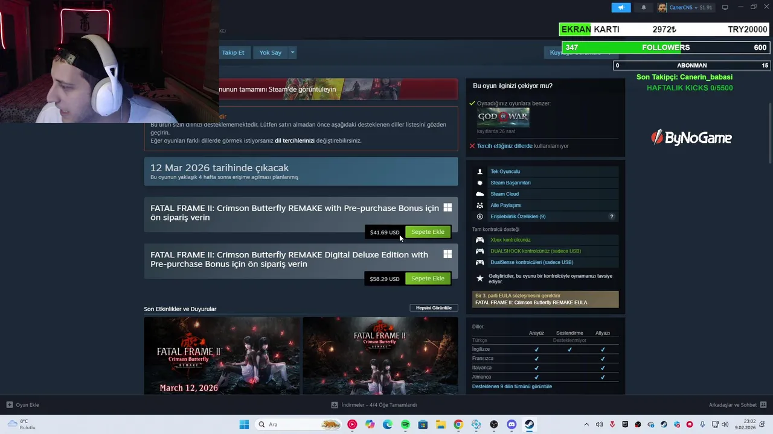Open Discord from the taskbar
The height and width of the screenshot is (434, 773).
click(x=512, y=424)
